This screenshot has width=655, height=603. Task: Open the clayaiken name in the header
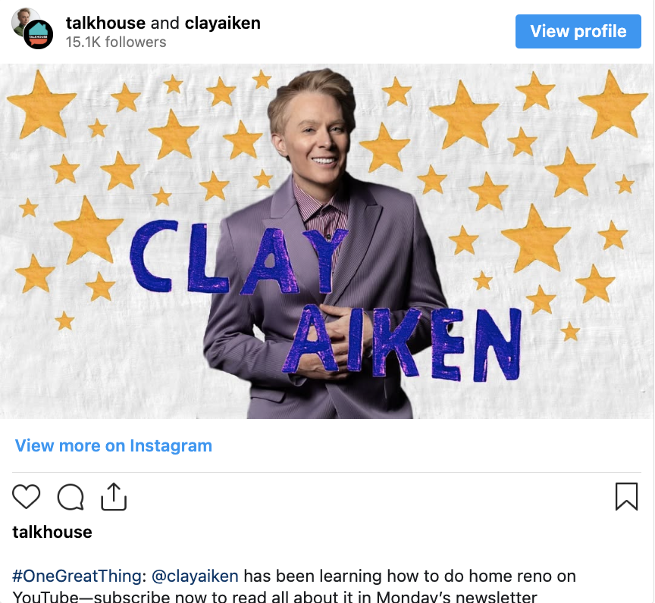point(223,23)
